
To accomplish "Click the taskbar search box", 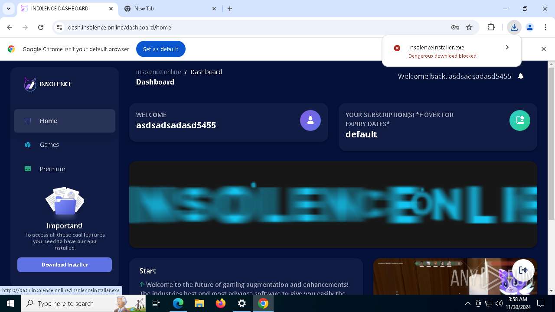I will [x=84, y=303].
